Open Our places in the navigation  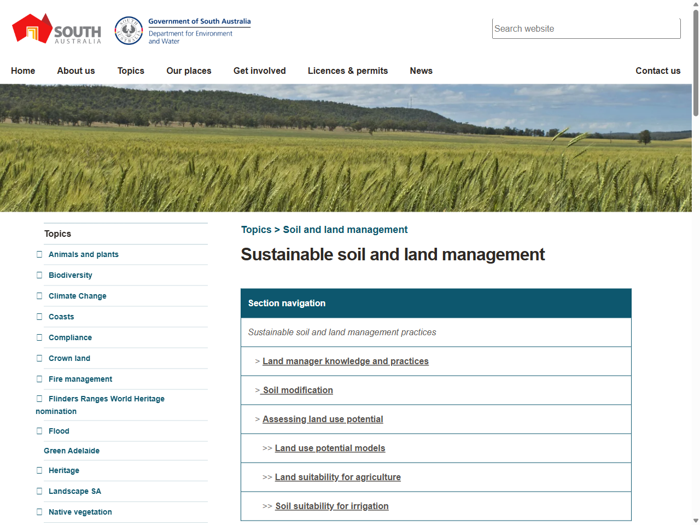click(189, 71)
